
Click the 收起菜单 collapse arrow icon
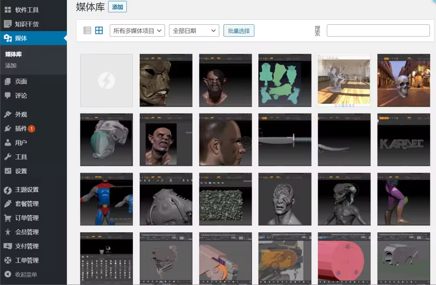pos(8,274)
